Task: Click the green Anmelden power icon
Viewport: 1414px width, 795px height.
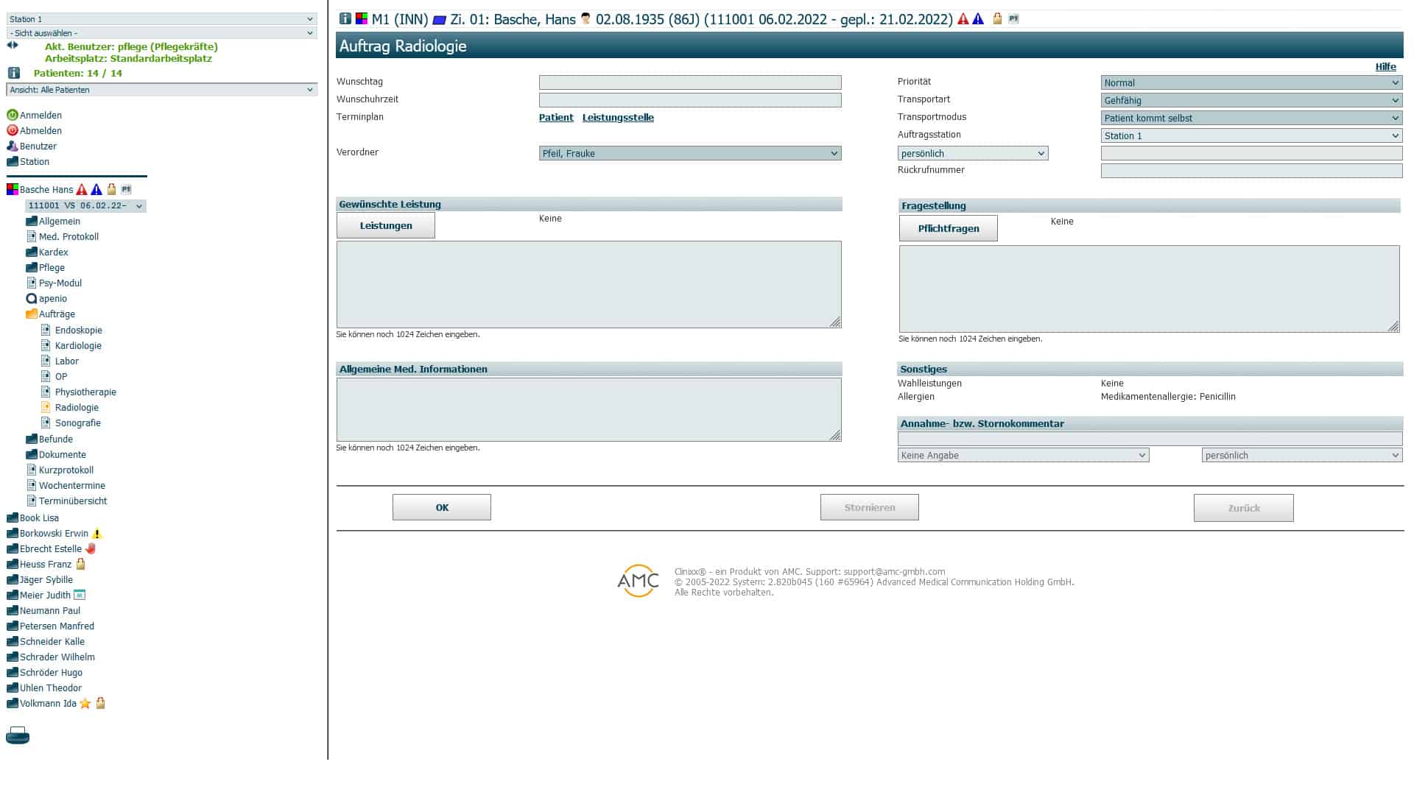Action: click(x=12, y=115)
